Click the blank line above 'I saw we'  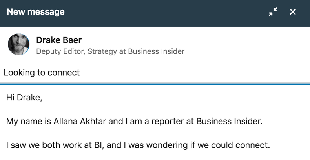(x=118, y=133)
